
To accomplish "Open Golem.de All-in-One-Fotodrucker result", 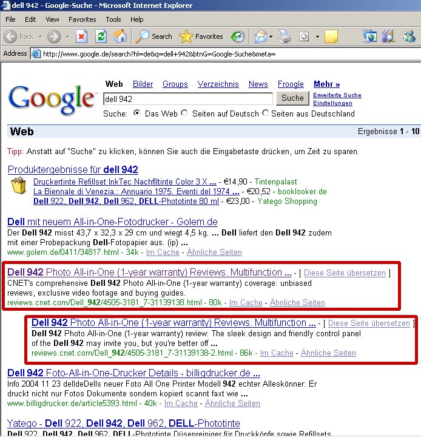I will (113, 222).
